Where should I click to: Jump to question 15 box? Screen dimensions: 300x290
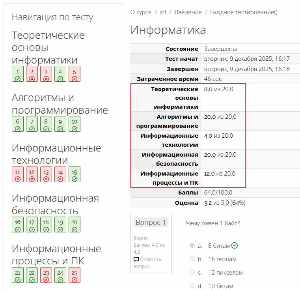coord(75,175)
